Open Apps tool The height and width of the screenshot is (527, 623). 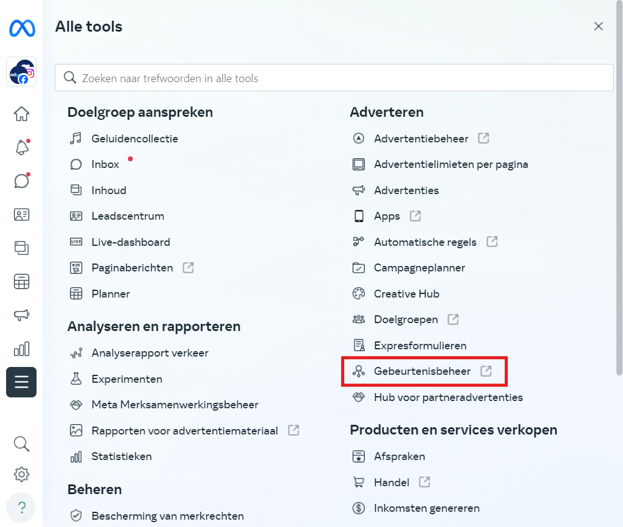387,216
